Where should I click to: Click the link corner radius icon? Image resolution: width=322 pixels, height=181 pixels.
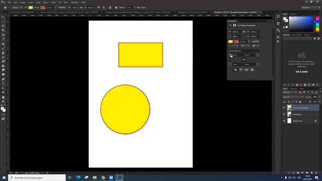point(244,60)
